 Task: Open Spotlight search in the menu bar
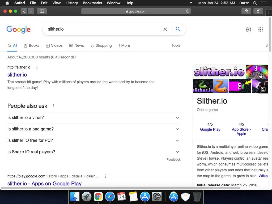click(255, 3)
